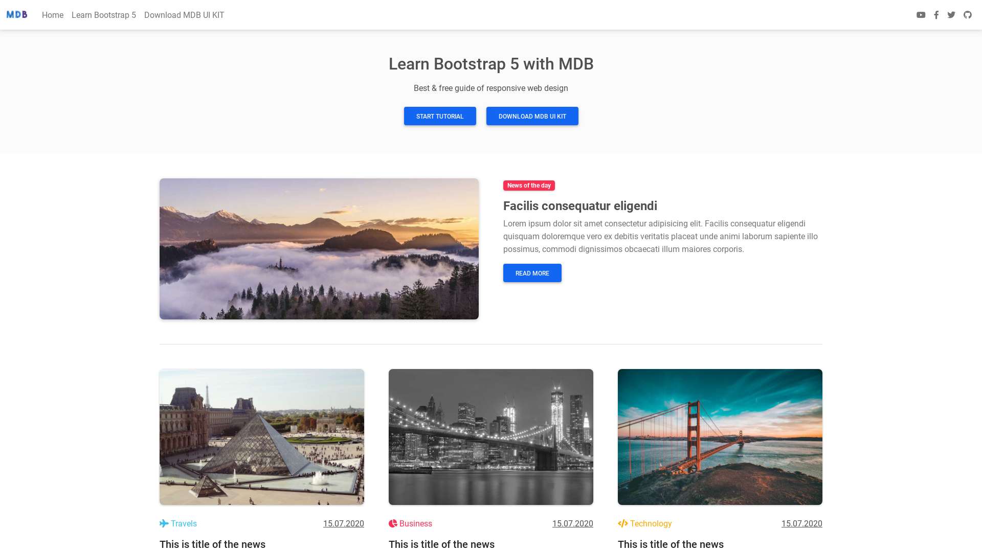Viewport: 982px width, 552px height.
Task: Click the 'Best & free guide' subtitle
Action: [x=491, y=88]
